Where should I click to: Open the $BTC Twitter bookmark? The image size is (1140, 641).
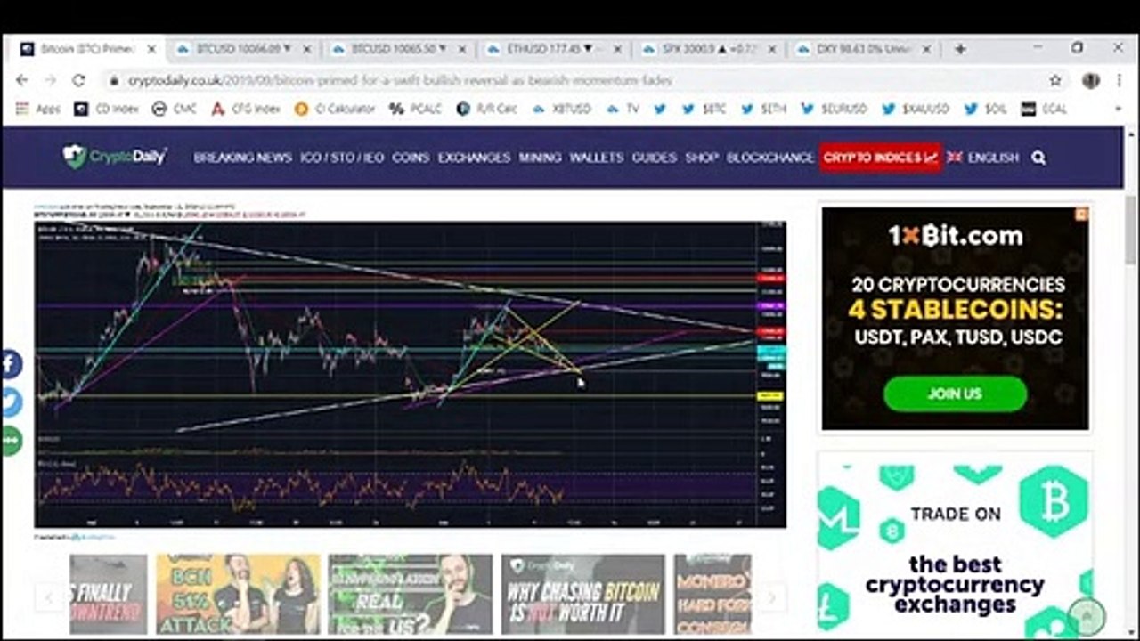pyautogui.click(x=704, y=109)
